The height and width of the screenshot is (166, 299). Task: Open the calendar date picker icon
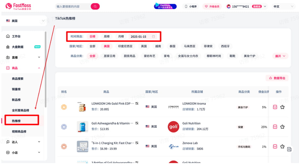click(x=153, y=37)
